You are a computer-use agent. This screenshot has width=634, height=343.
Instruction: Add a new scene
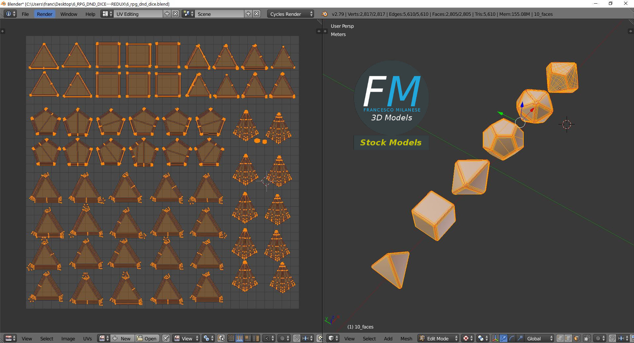tap(248, 14)
